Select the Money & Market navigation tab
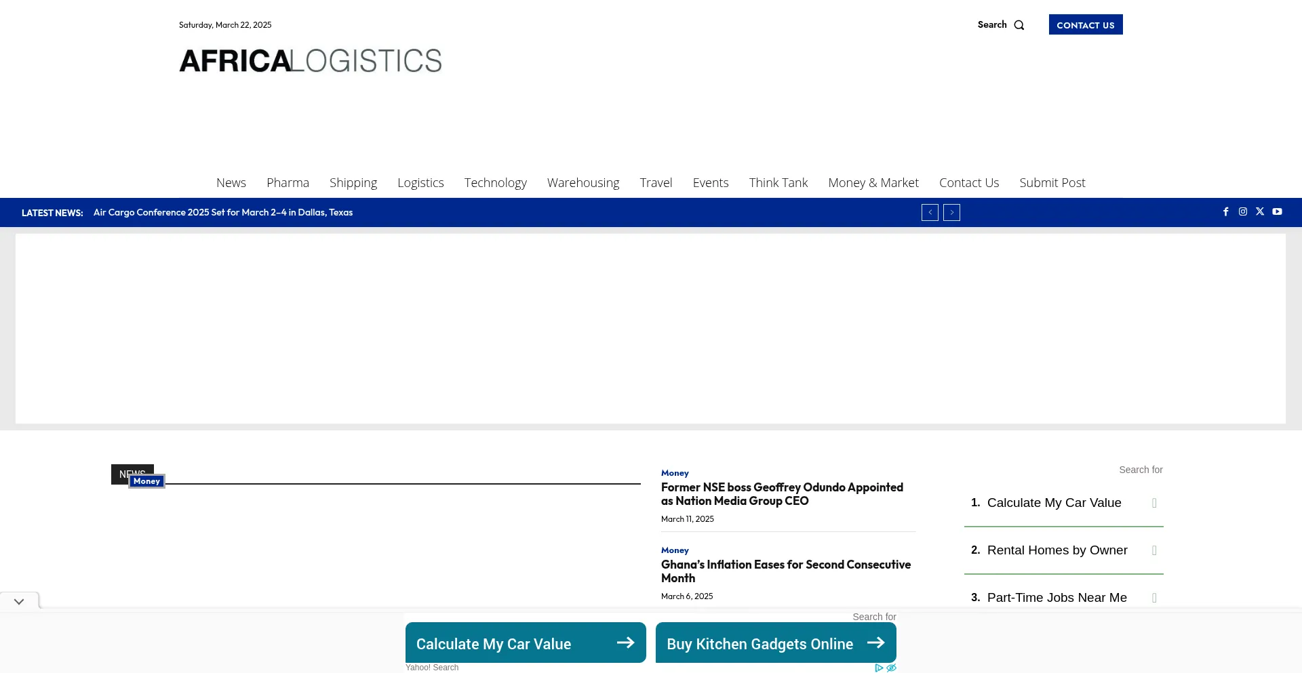1302x673 pixels. pyautogui.click(x=873, y=182)
